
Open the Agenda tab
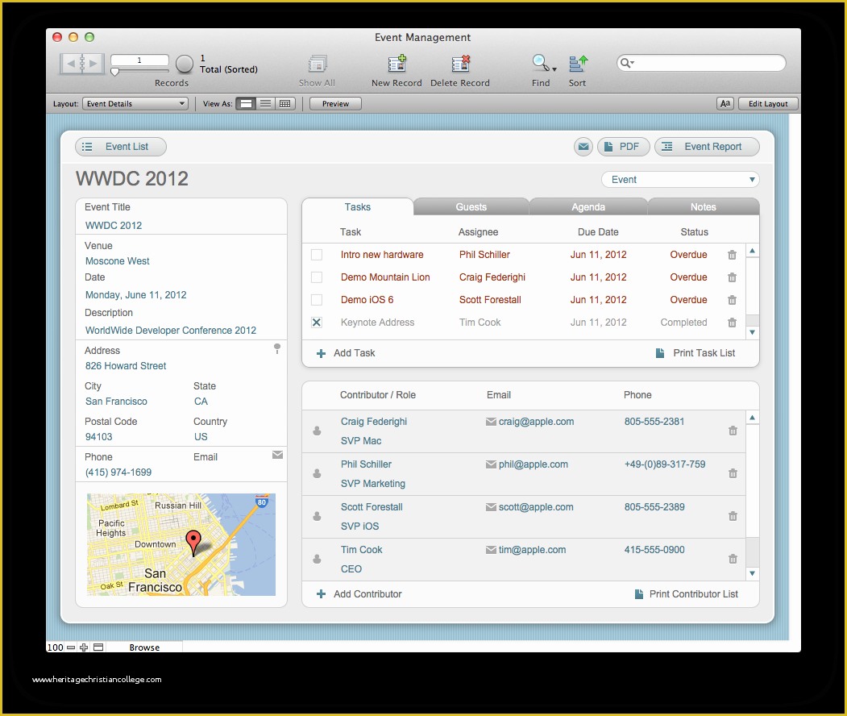tap(588, 207)
